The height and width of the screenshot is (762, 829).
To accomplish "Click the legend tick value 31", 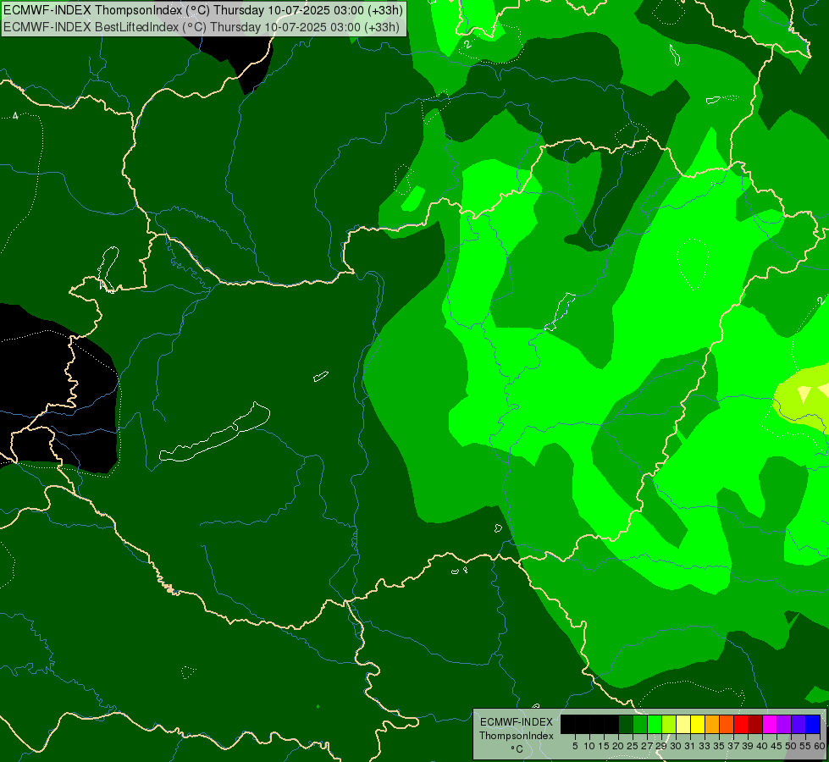I will coord(690,746).
